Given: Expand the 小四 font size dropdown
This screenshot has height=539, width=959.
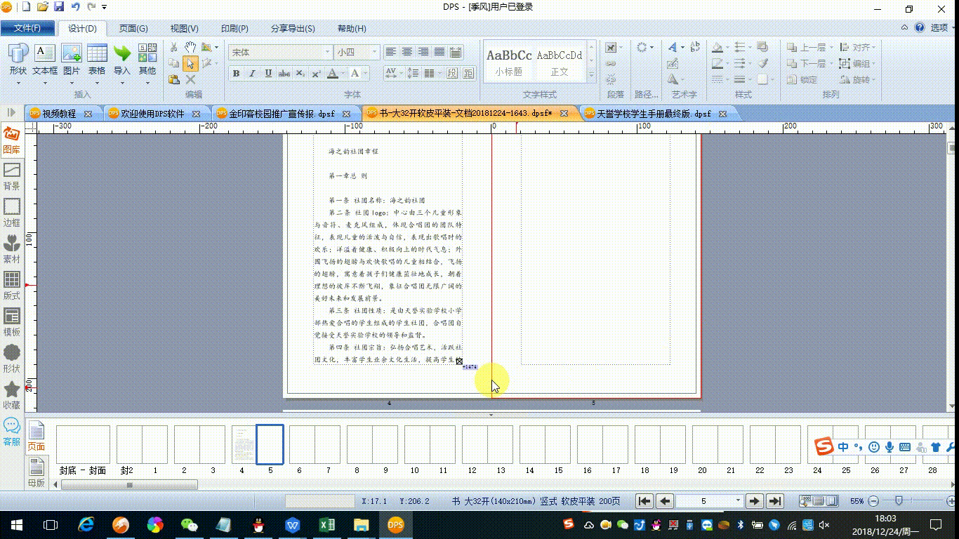Looking at the screenshot, I should pyautogui.click(x=375, y=53).
